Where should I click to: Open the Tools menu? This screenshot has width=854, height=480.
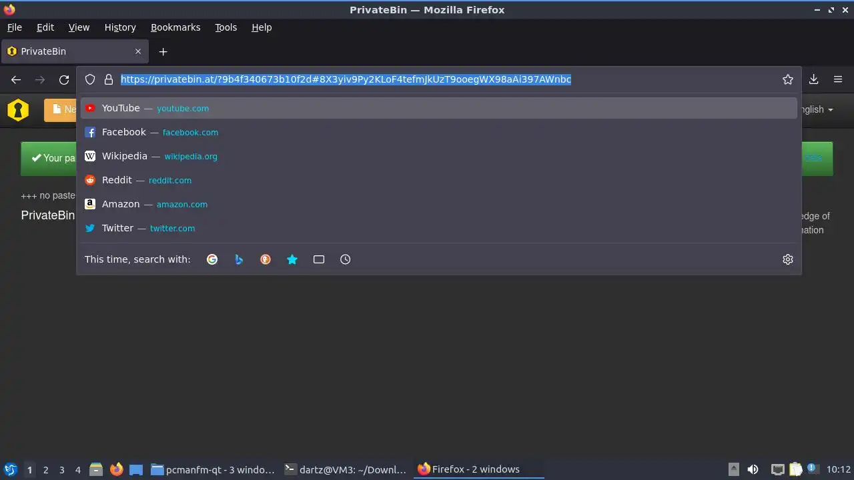pos(226,27)
